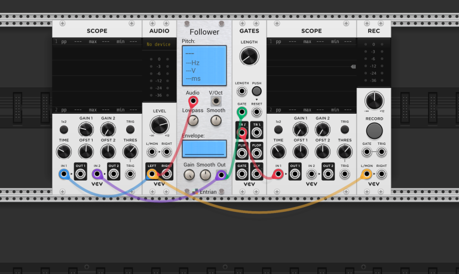The image size is (459, 274).
Task: Click the OUT 1 port on the right Scope
Action: (295, 174)
